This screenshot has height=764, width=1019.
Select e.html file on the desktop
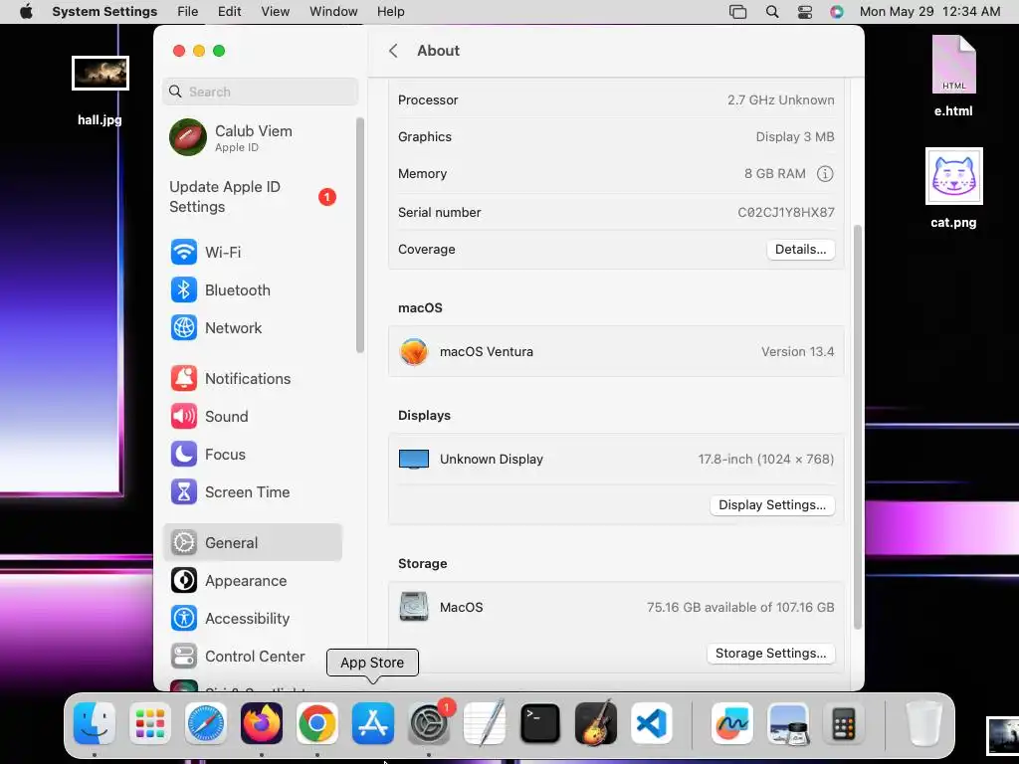point(953,76)
